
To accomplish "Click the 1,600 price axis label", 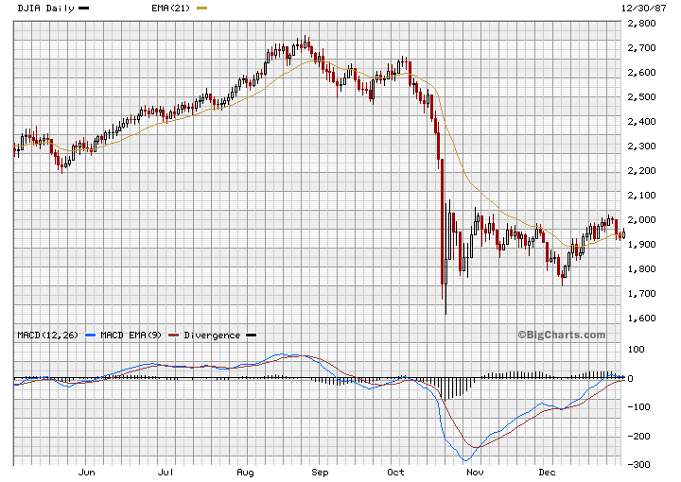I will (643, 318).
